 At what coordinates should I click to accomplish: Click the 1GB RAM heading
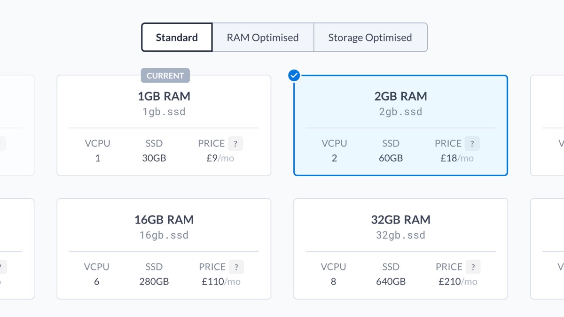[x=164, y=96]
